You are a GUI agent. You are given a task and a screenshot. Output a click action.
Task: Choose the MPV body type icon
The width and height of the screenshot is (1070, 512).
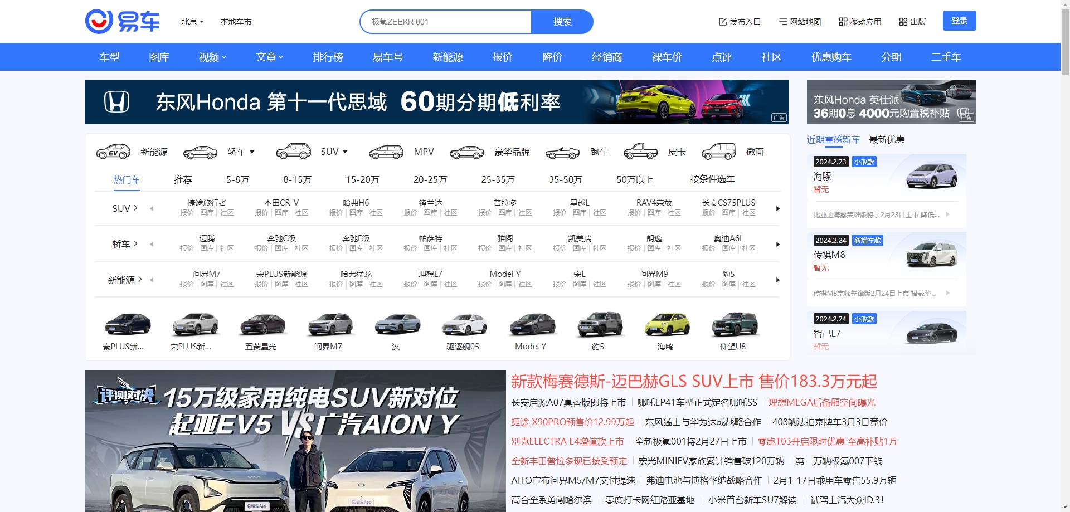[x=386, y=152]
